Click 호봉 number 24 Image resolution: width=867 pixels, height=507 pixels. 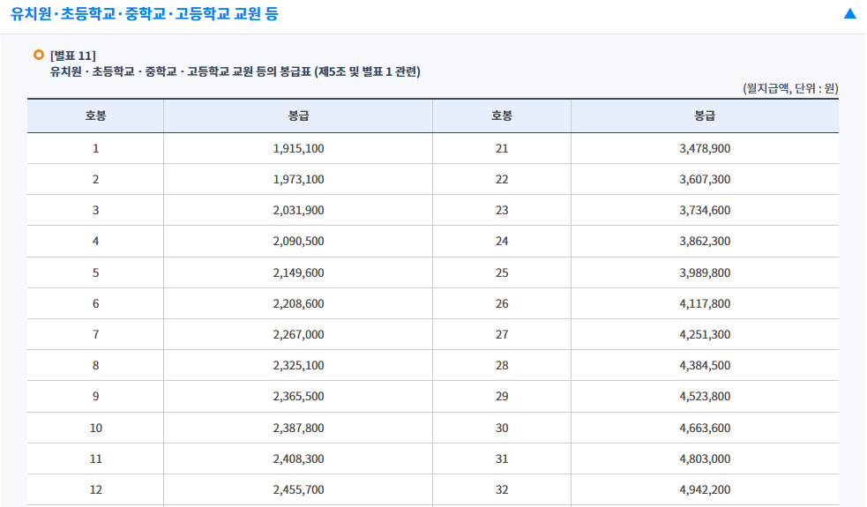[502, 241]
